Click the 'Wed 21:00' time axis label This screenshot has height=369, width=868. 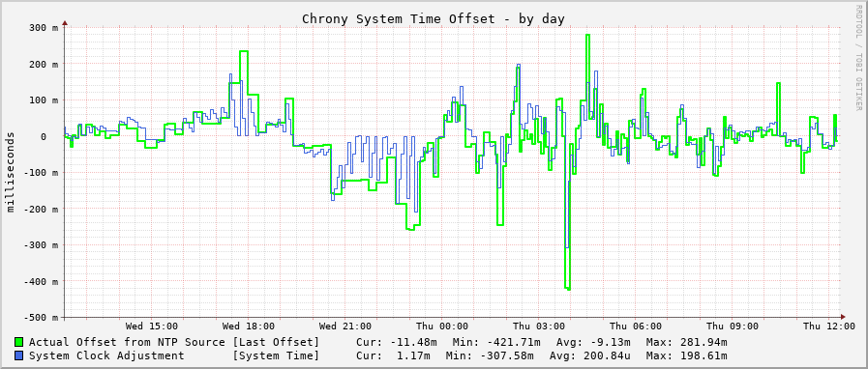[x=345, y=326]
